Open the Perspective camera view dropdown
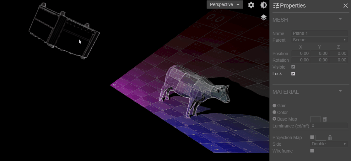351x161 pixels. [x=225, y=5]
